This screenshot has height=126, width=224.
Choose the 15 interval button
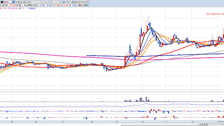pos(43,2)
